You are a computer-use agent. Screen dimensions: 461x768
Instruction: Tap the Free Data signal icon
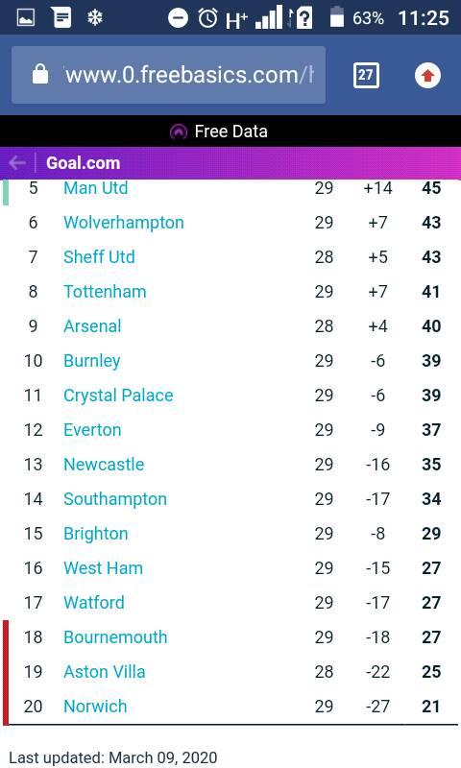click(179, 132)
